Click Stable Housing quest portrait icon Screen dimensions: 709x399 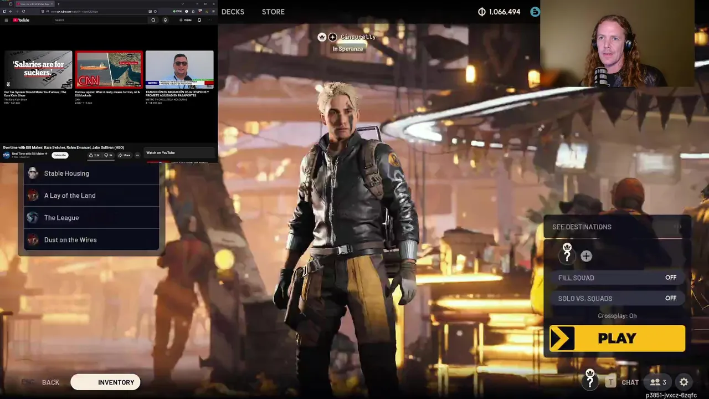pos(33,173)
